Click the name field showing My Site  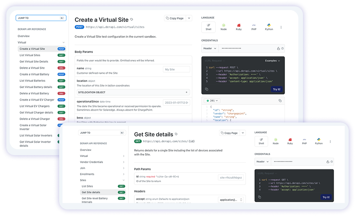pyautogui.click(x=176, y=70)
